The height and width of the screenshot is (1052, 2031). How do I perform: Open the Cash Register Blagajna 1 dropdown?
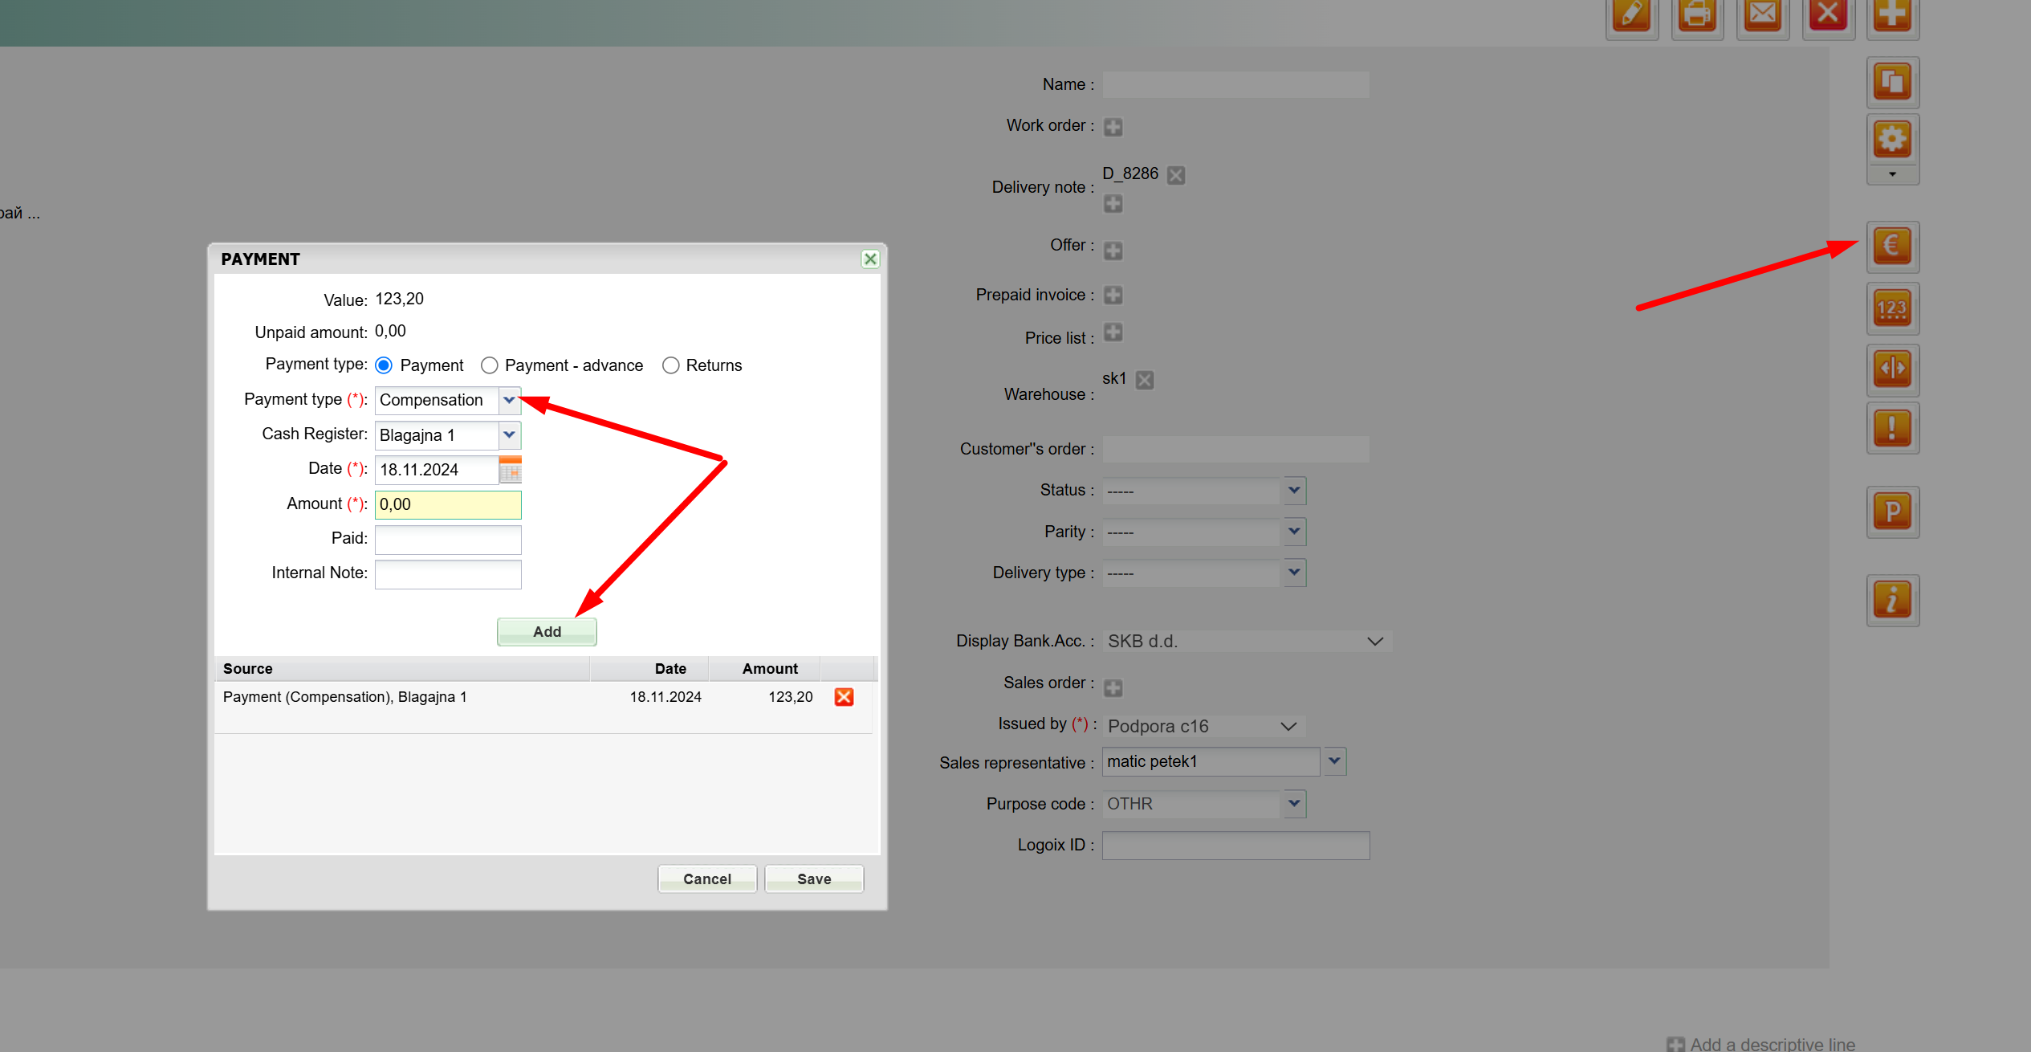[x=509, y=434]
